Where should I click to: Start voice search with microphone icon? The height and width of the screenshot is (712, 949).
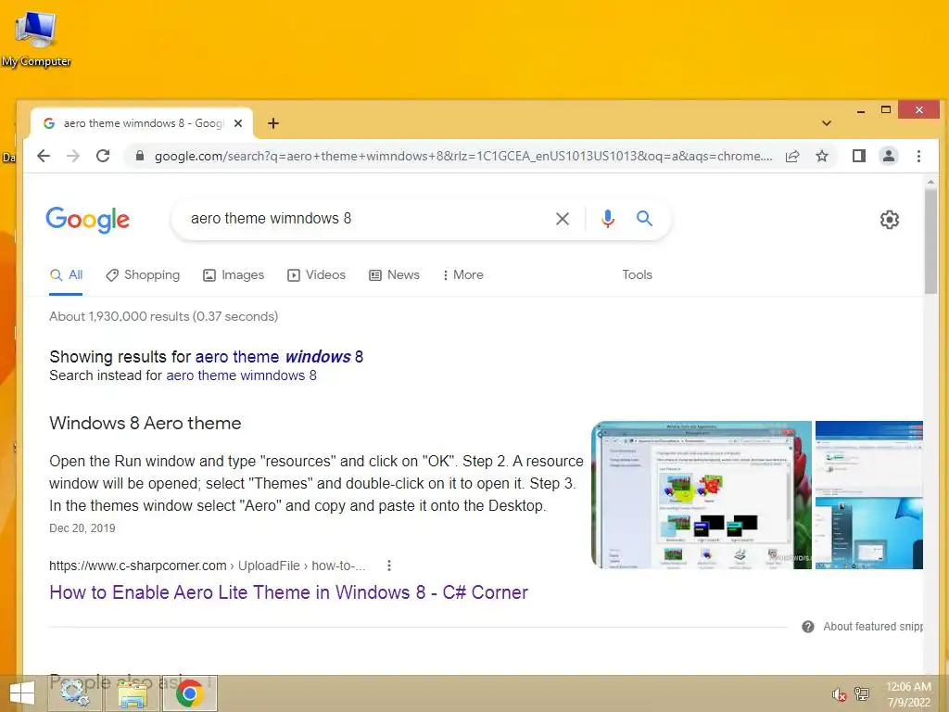click(608, 219)
